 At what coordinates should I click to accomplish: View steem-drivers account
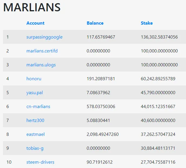(40, 162)
